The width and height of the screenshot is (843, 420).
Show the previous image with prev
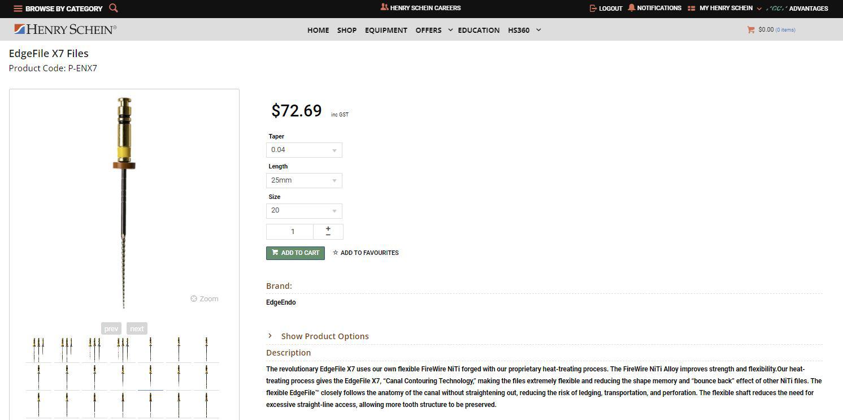tap(111, 328)
